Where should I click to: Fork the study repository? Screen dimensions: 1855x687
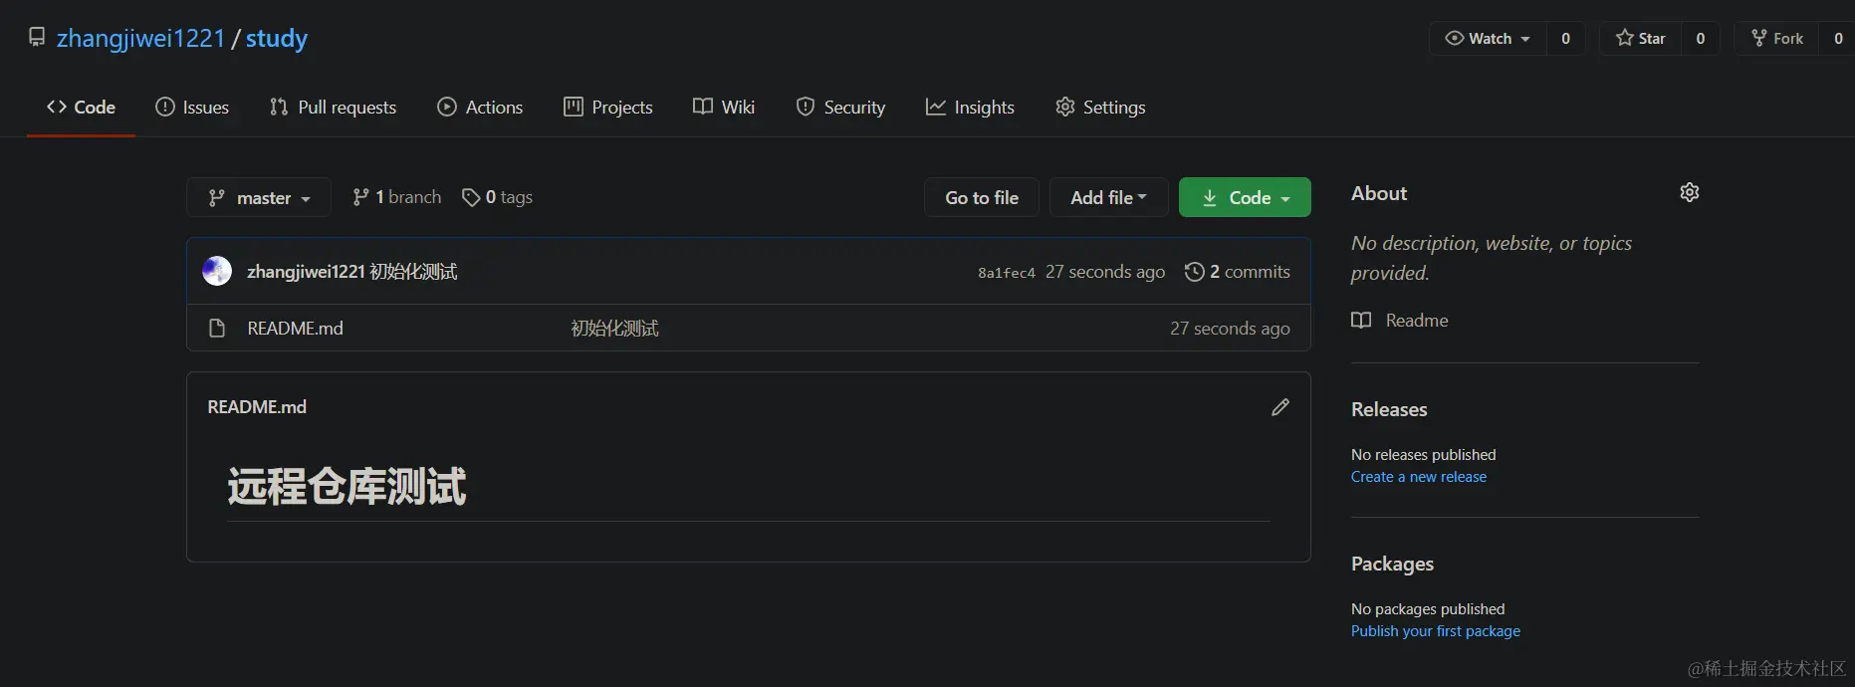(1777, 38)
